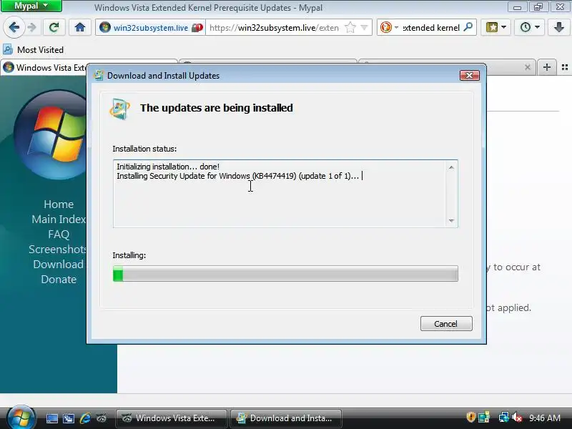Click the status box scroll down arrow

451,221
